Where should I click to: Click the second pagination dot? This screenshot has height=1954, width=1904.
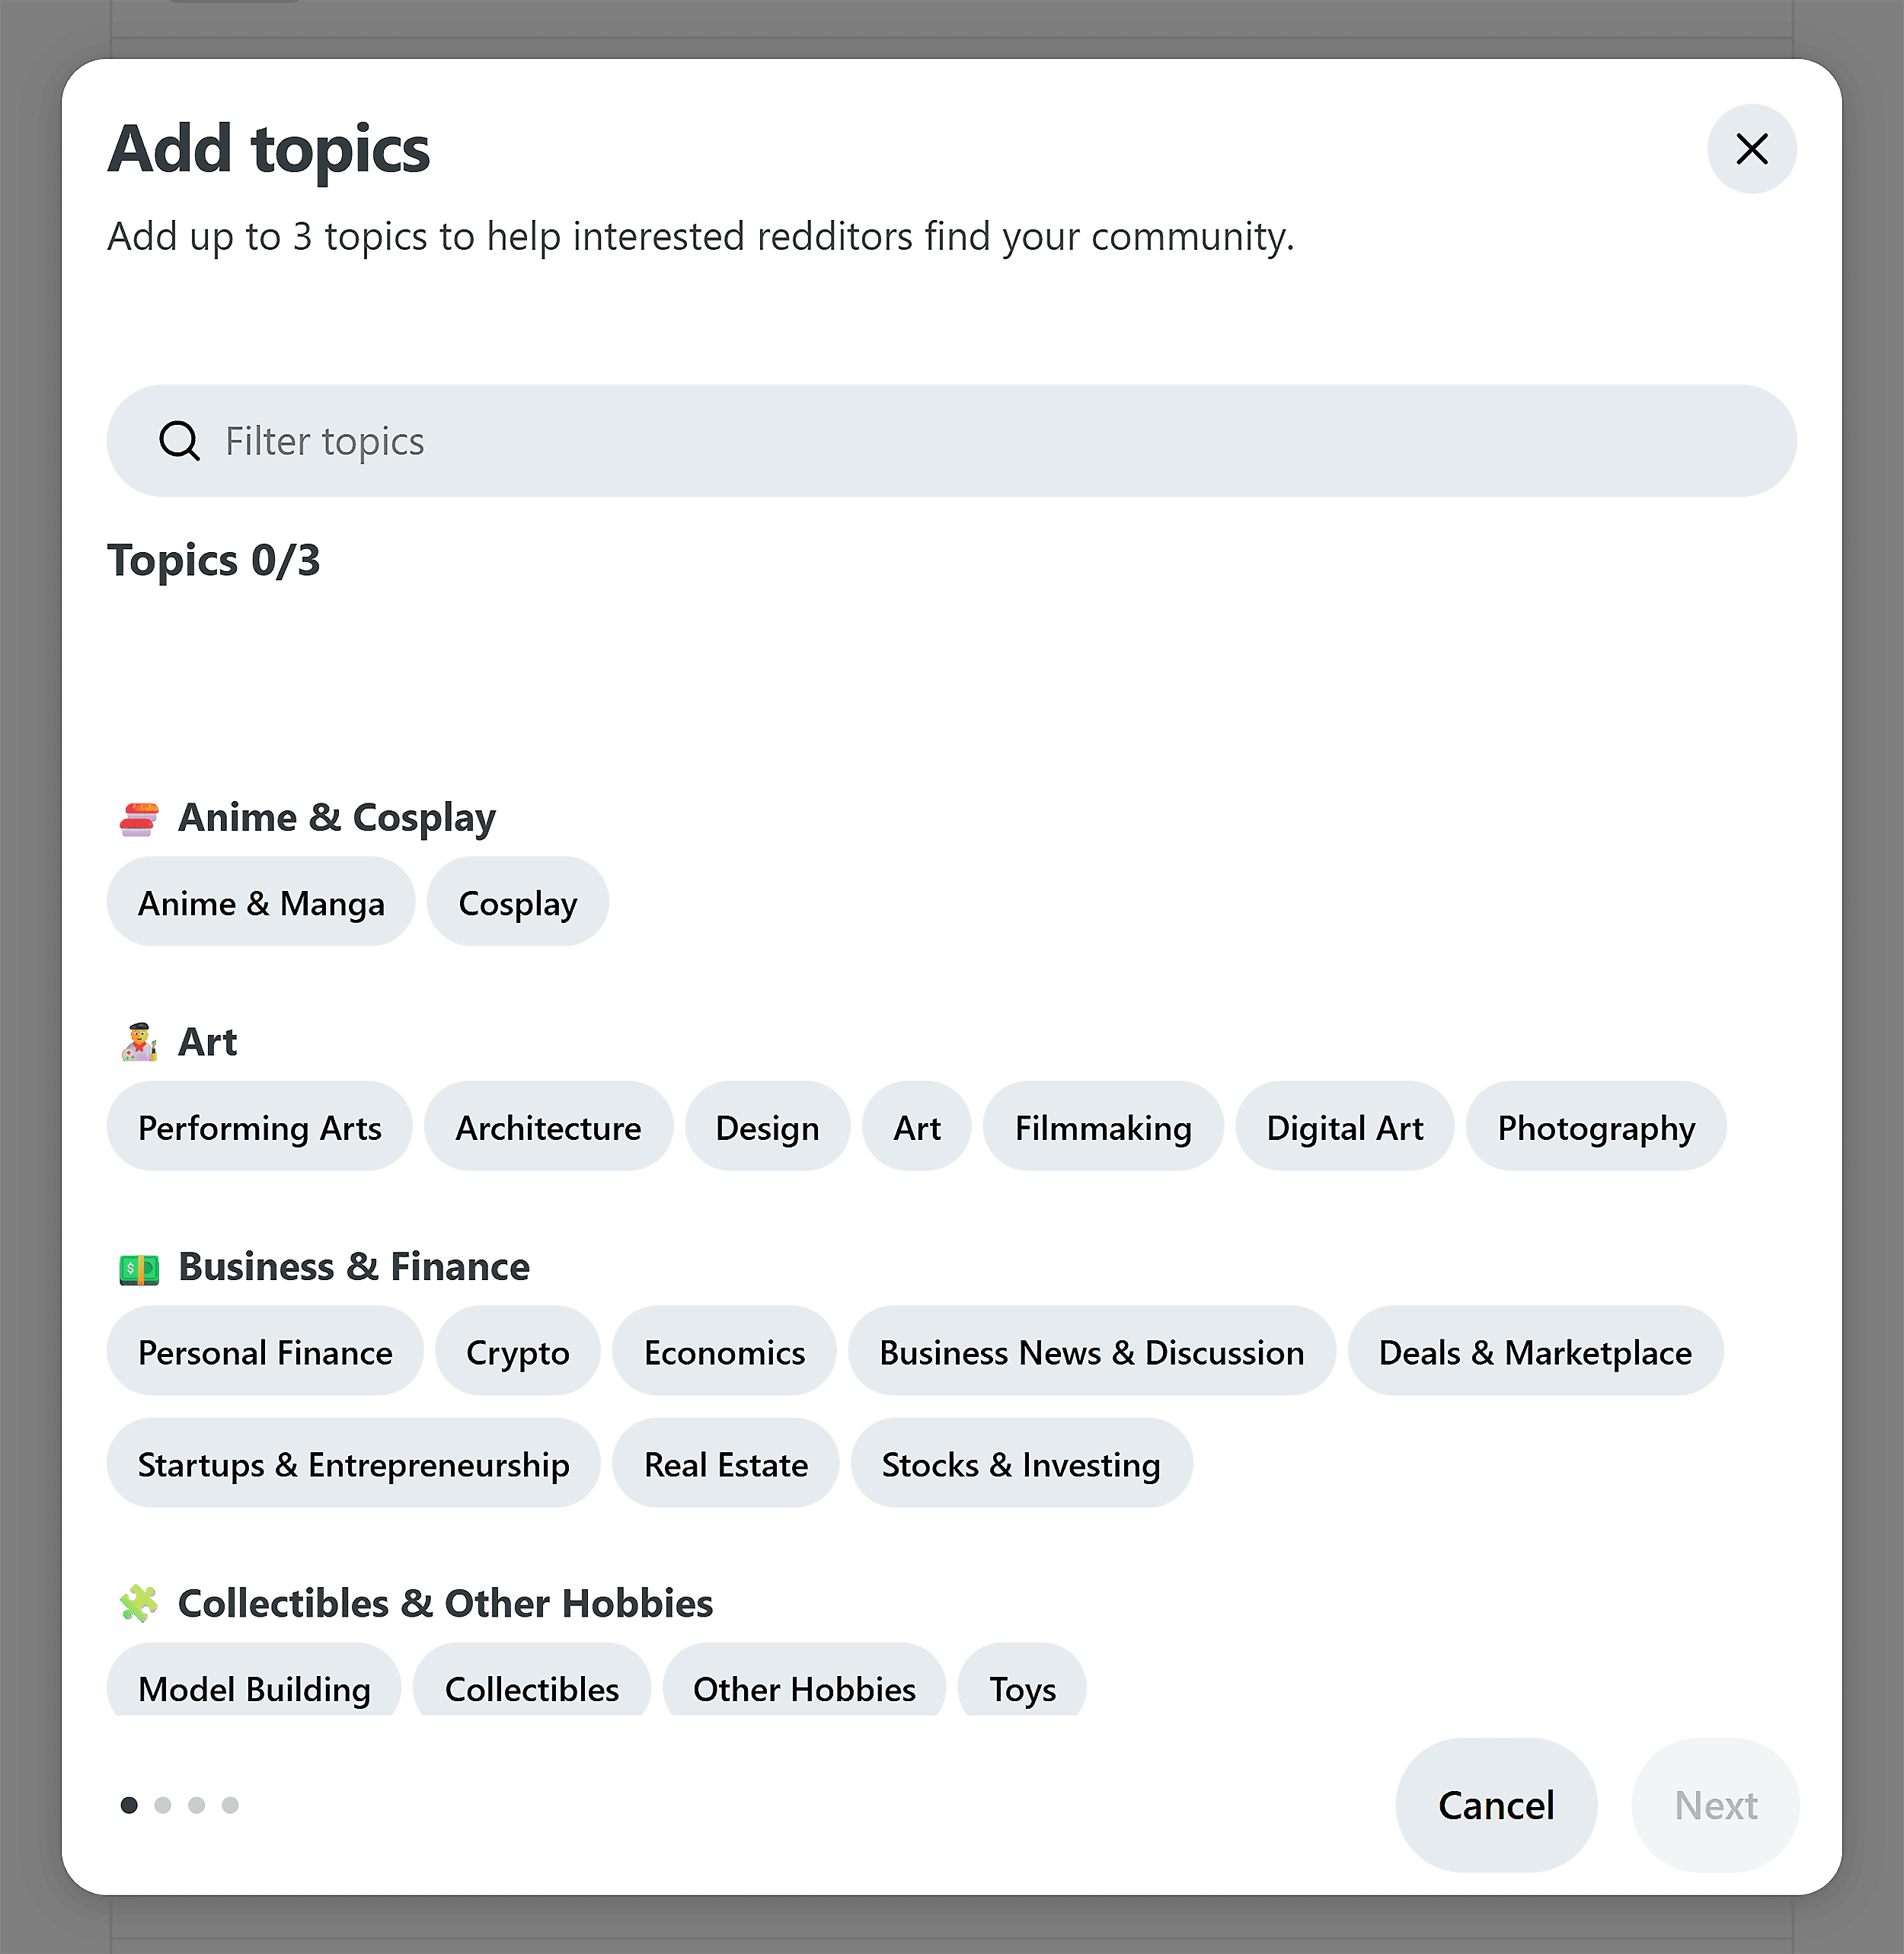point(164,1806)
